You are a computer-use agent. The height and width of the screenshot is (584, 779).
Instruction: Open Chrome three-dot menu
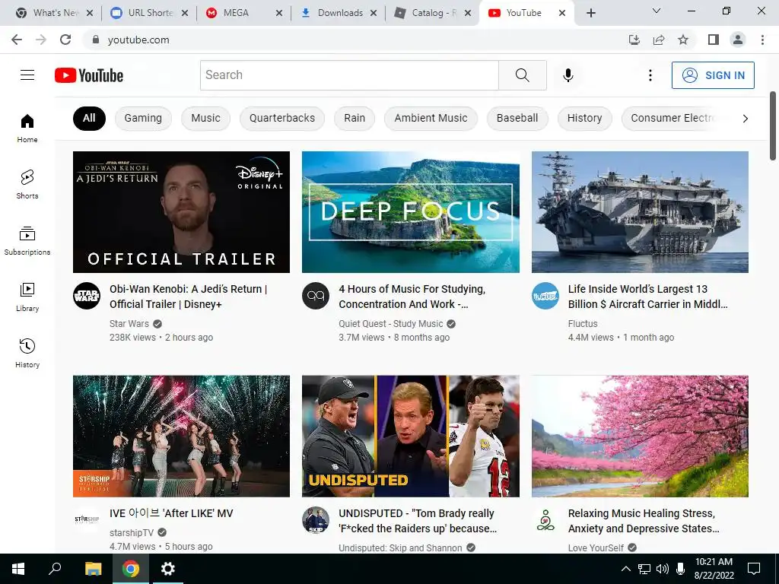click(x=762, y=40)
